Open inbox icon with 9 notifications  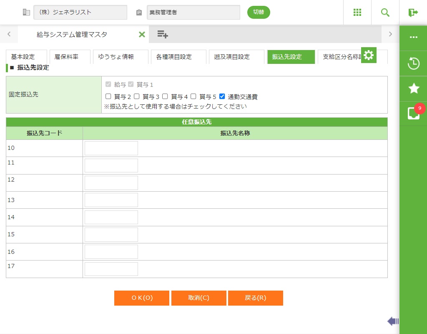413,113
